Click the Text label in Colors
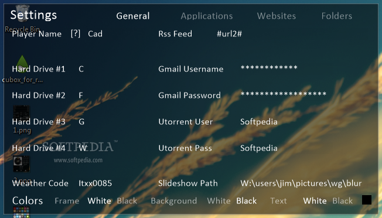 (x=278, y=200)
